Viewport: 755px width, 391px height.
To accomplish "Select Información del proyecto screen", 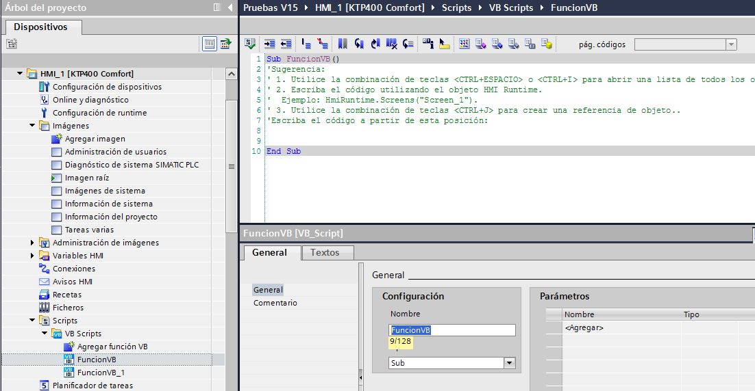I will coord(111,216).
